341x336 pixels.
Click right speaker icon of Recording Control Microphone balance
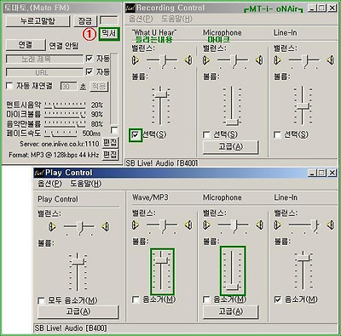[x=259, y=60]
